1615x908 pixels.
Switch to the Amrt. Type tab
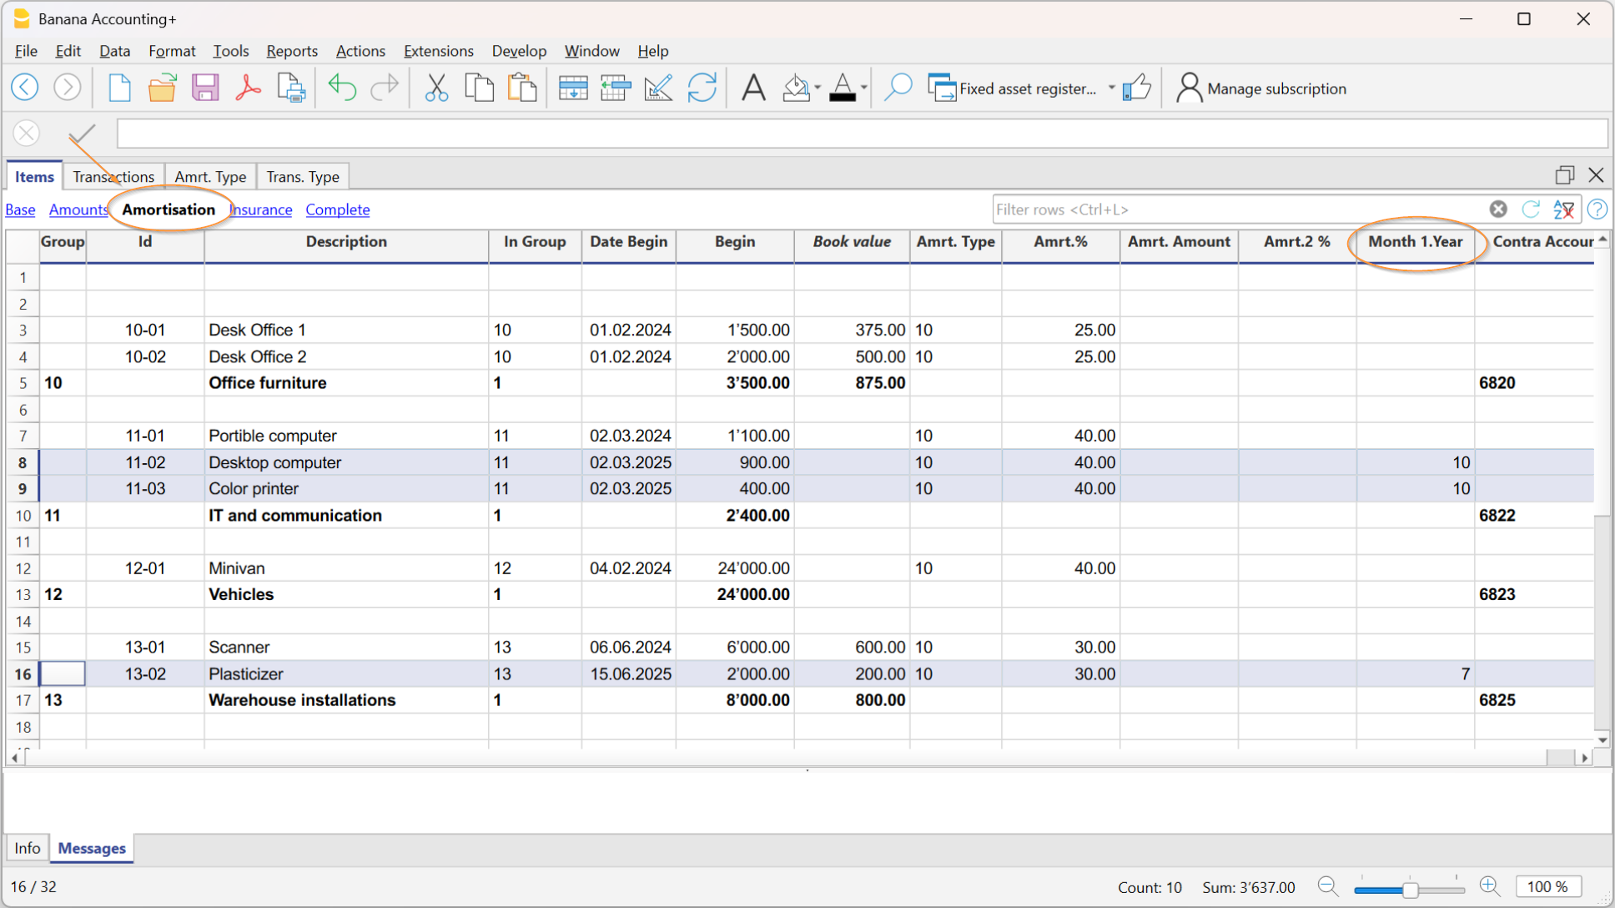[x=210, y=177]
